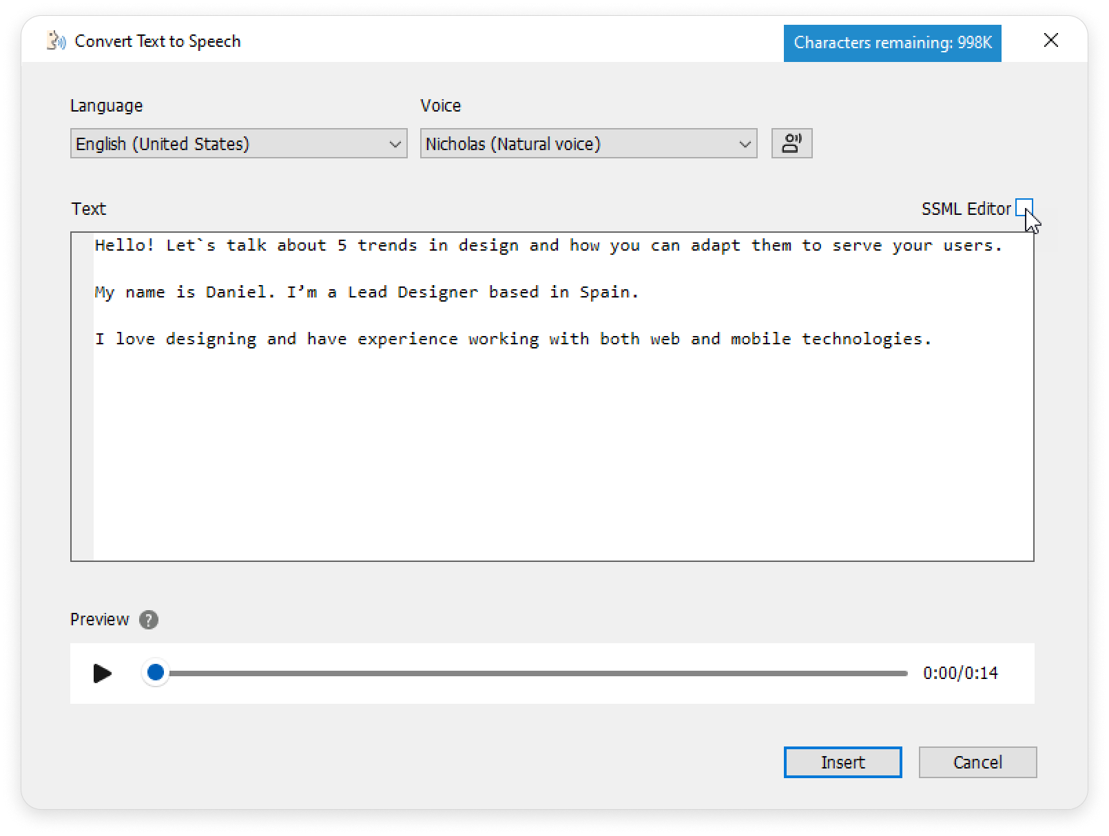Click the line starting 'I love designing'
Viewport: 1109px width, 836px height.
click(512, 339)
